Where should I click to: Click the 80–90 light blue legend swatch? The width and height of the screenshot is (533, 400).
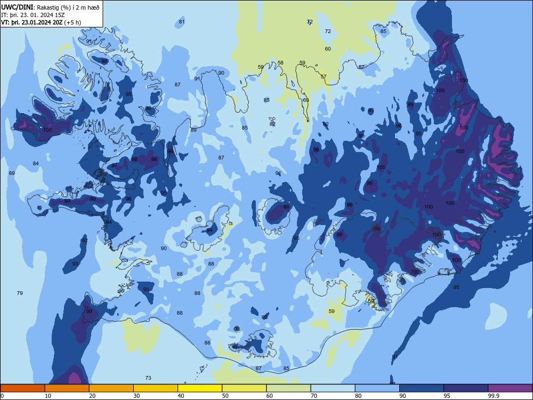click(x=377, y=388)
